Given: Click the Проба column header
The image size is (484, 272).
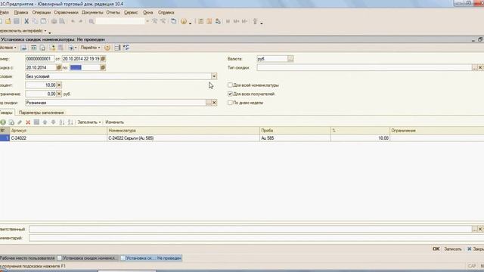Looking at the screenshot, I should tap(295, 131).
